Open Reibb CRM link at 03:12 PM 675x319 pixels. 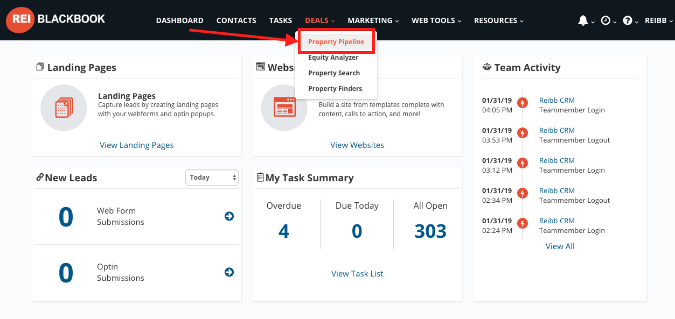click(557, 161)
